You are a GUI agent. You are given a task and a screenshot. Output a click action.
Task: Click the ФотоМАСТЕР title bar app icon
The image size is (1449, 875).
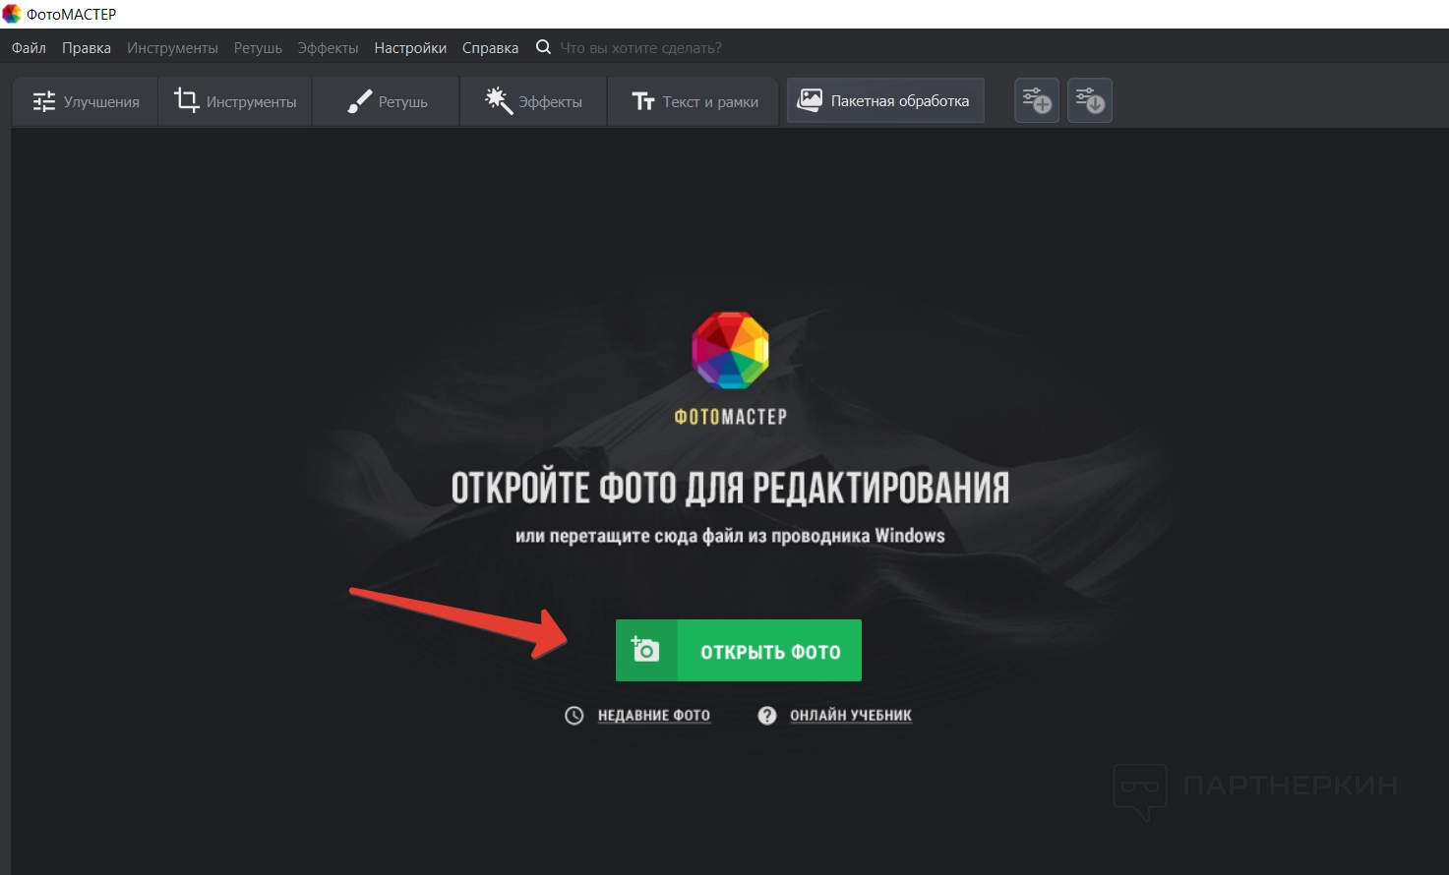click(x=12, y=14)
